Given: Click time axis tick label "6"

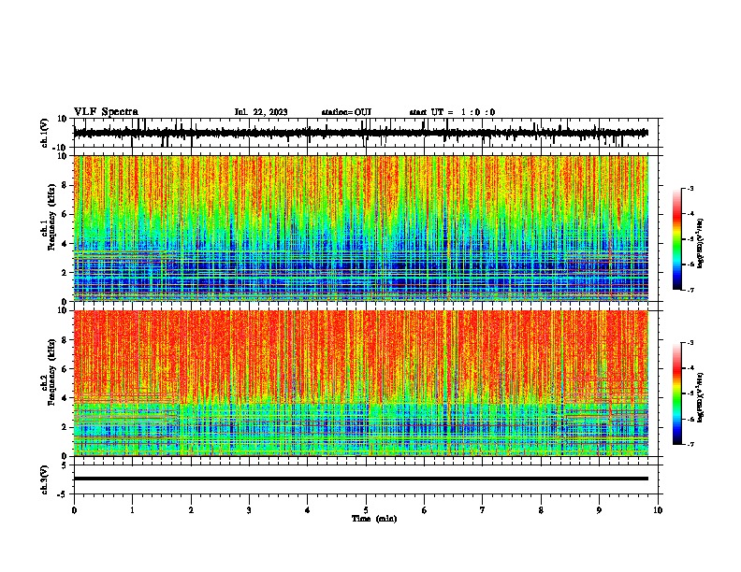Looking at the screenshot, I should [x=425, y=510].
